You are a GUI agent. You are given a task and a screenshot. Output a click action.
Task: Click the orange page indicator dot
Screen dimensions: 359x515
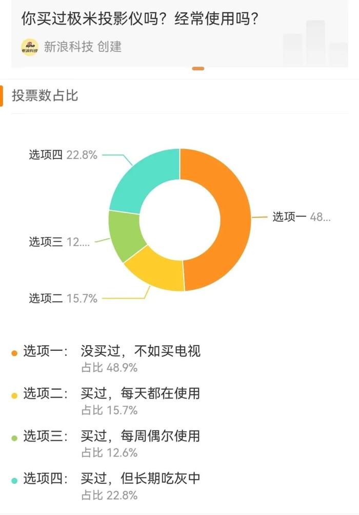coord(198,68)
